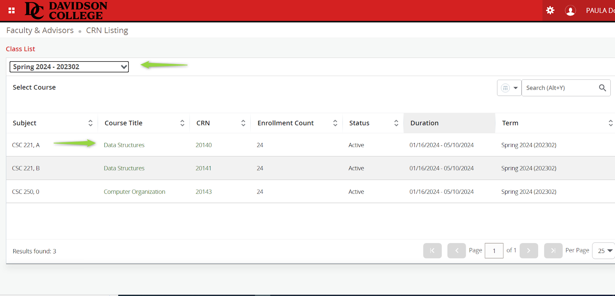Click the Subject column header label
Screen dimensions: 615x296
pyautogui.click(x=25, y=123)
